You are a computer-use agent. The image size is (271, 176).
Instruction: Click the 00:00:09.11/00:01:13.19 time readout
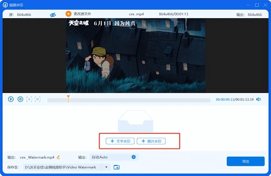point(235,99)
